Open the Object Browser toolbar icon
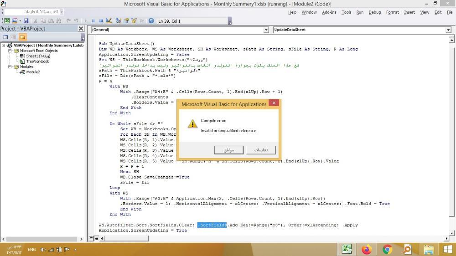The height and width of the screenshot is (256, 456). (134, 21)
